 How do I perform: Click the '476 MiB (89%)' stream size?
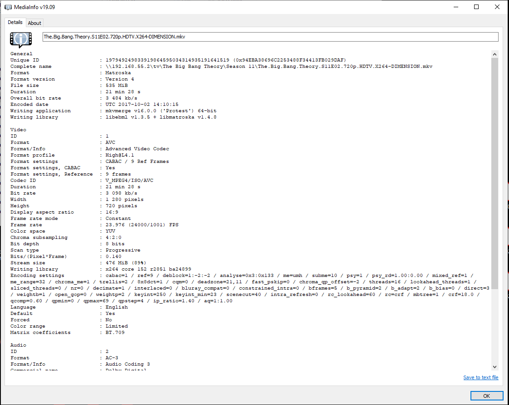coord(126,263)
